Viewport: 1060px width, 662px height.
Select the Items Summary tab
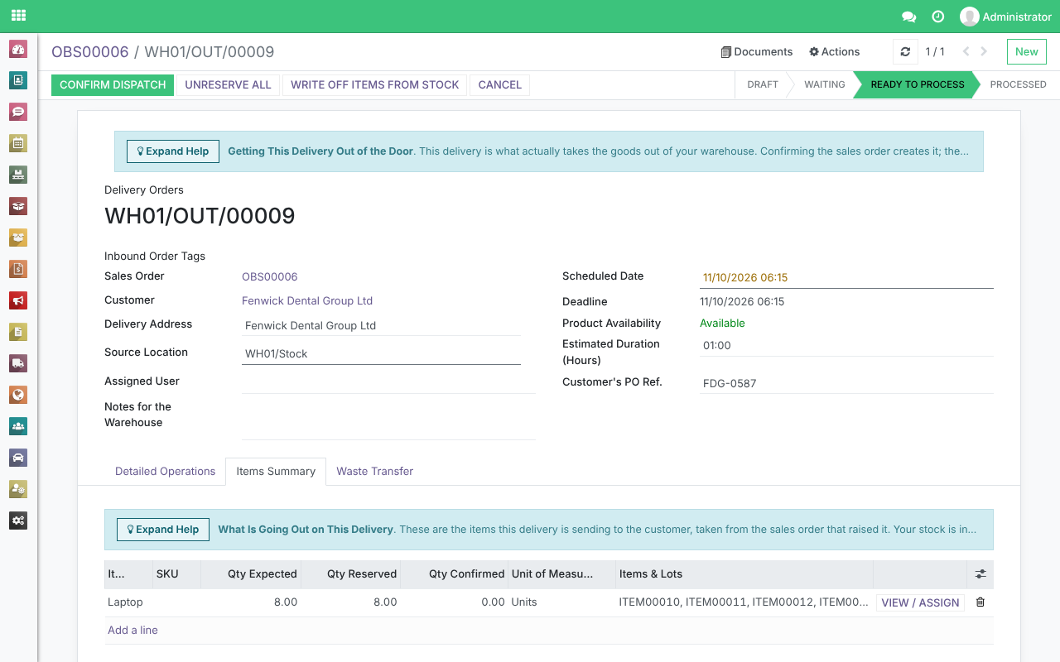click(276, 472)
